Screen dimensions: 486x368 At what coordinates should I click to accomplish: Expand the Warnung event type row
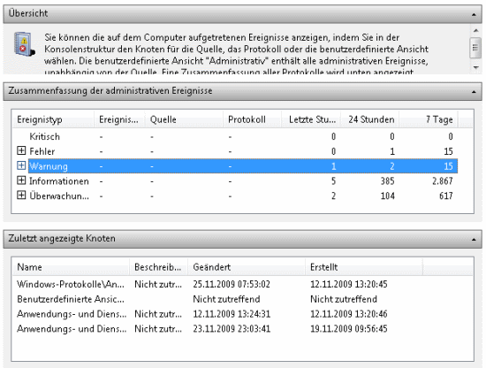[x=21, y=165]
